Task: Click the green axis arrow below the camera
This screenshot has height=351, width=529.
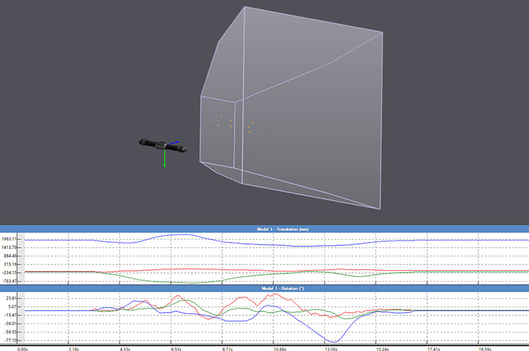Action: pyautogui.click(x=163, y=160)
